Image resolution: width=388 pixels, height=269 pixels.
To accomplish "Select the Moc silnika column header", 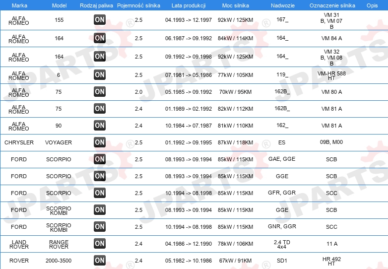I will [236, 5].
